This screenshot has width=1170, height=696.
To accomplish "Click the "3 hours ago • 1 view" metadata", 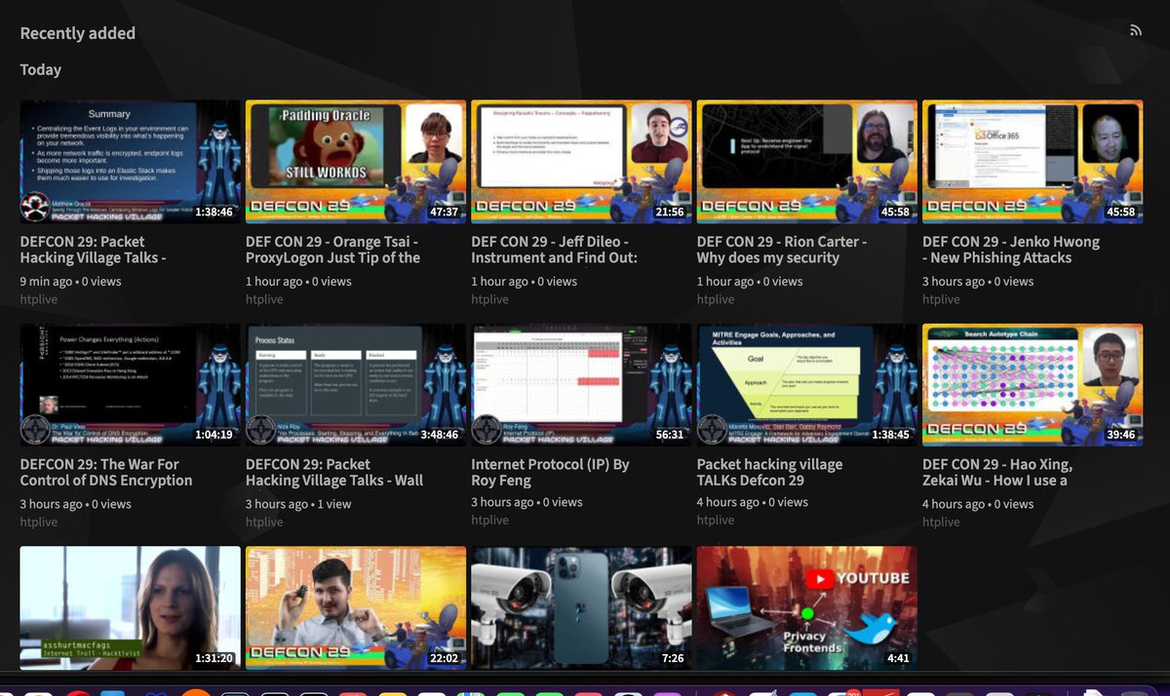I will point(298,504).
